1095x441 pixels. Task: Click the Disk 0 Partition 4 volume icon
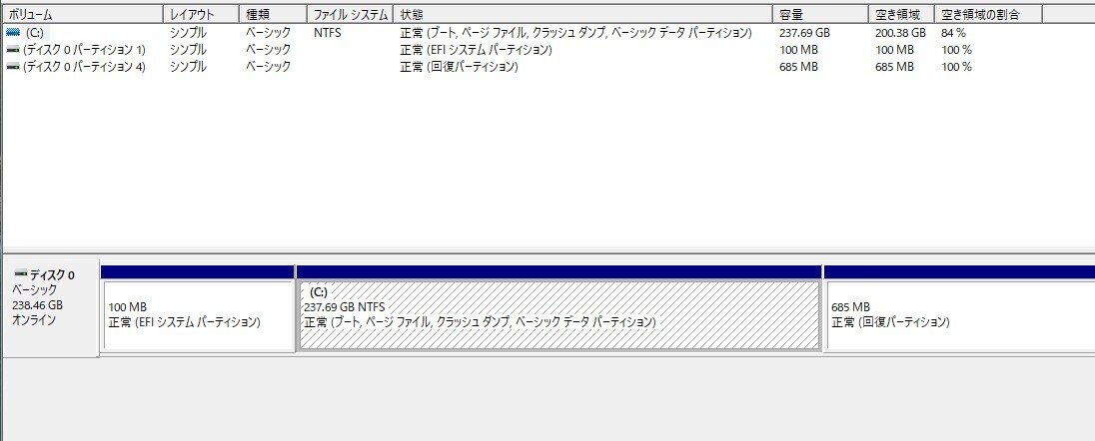coord(13,67)
